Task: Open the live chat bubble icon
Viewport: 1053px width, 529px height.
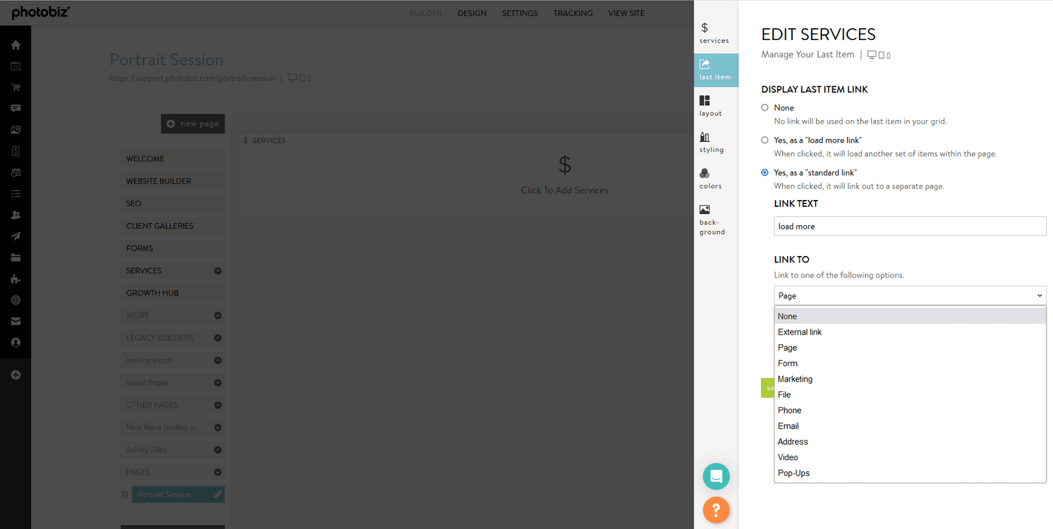Action: 716,476
